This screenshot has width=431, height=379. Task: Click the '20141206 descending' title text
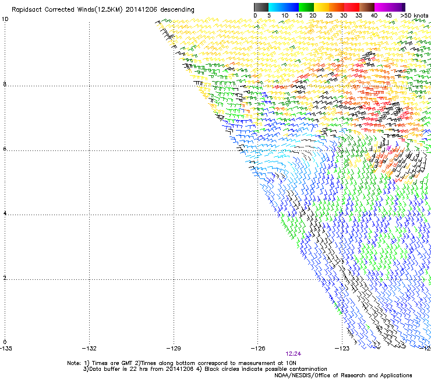pos(160,10)
